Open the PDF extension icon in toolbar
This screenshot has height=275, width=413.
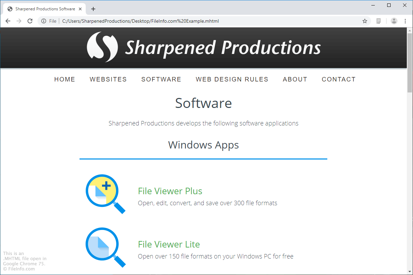point(379,21)
